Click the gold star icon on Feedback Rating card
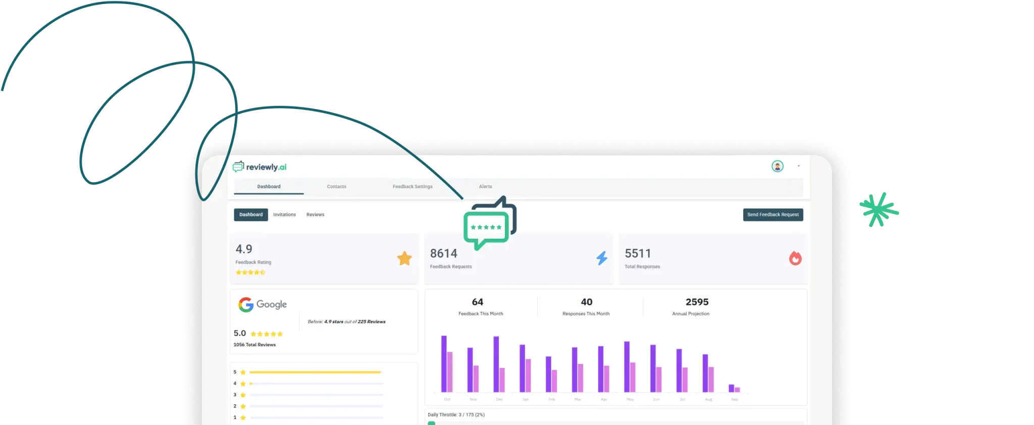The image size is (1034, 425). [x=404, y=258]
